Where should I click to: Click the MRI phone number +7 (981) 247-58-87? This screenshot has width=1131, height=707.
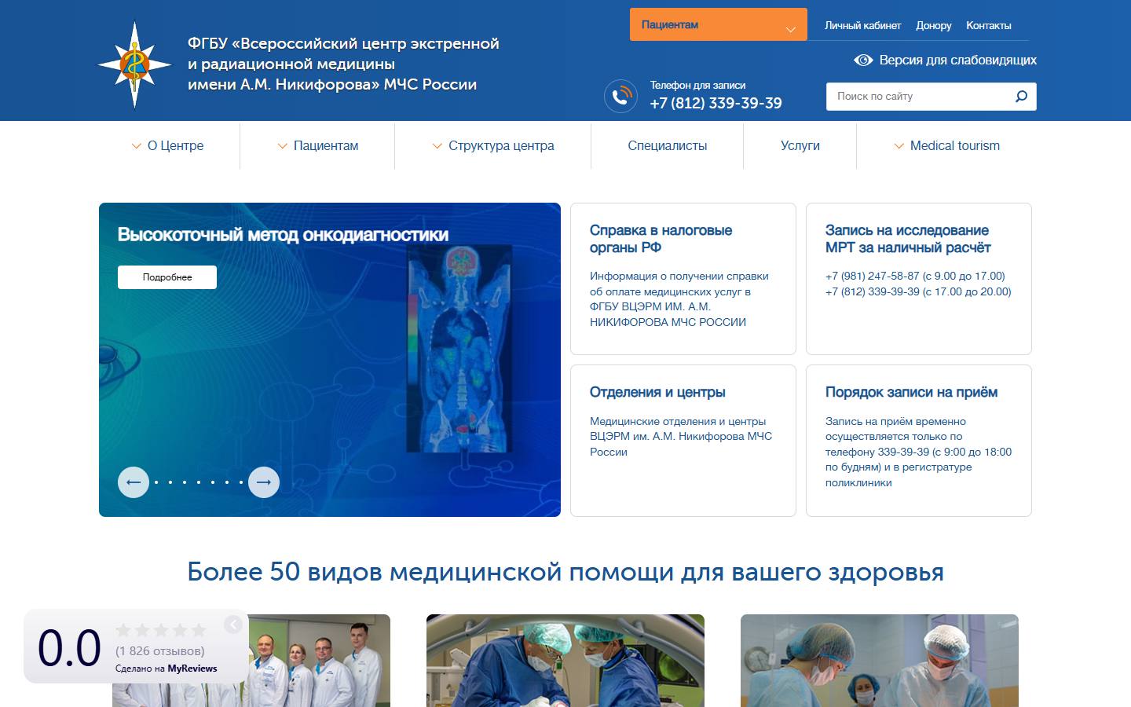873,276
